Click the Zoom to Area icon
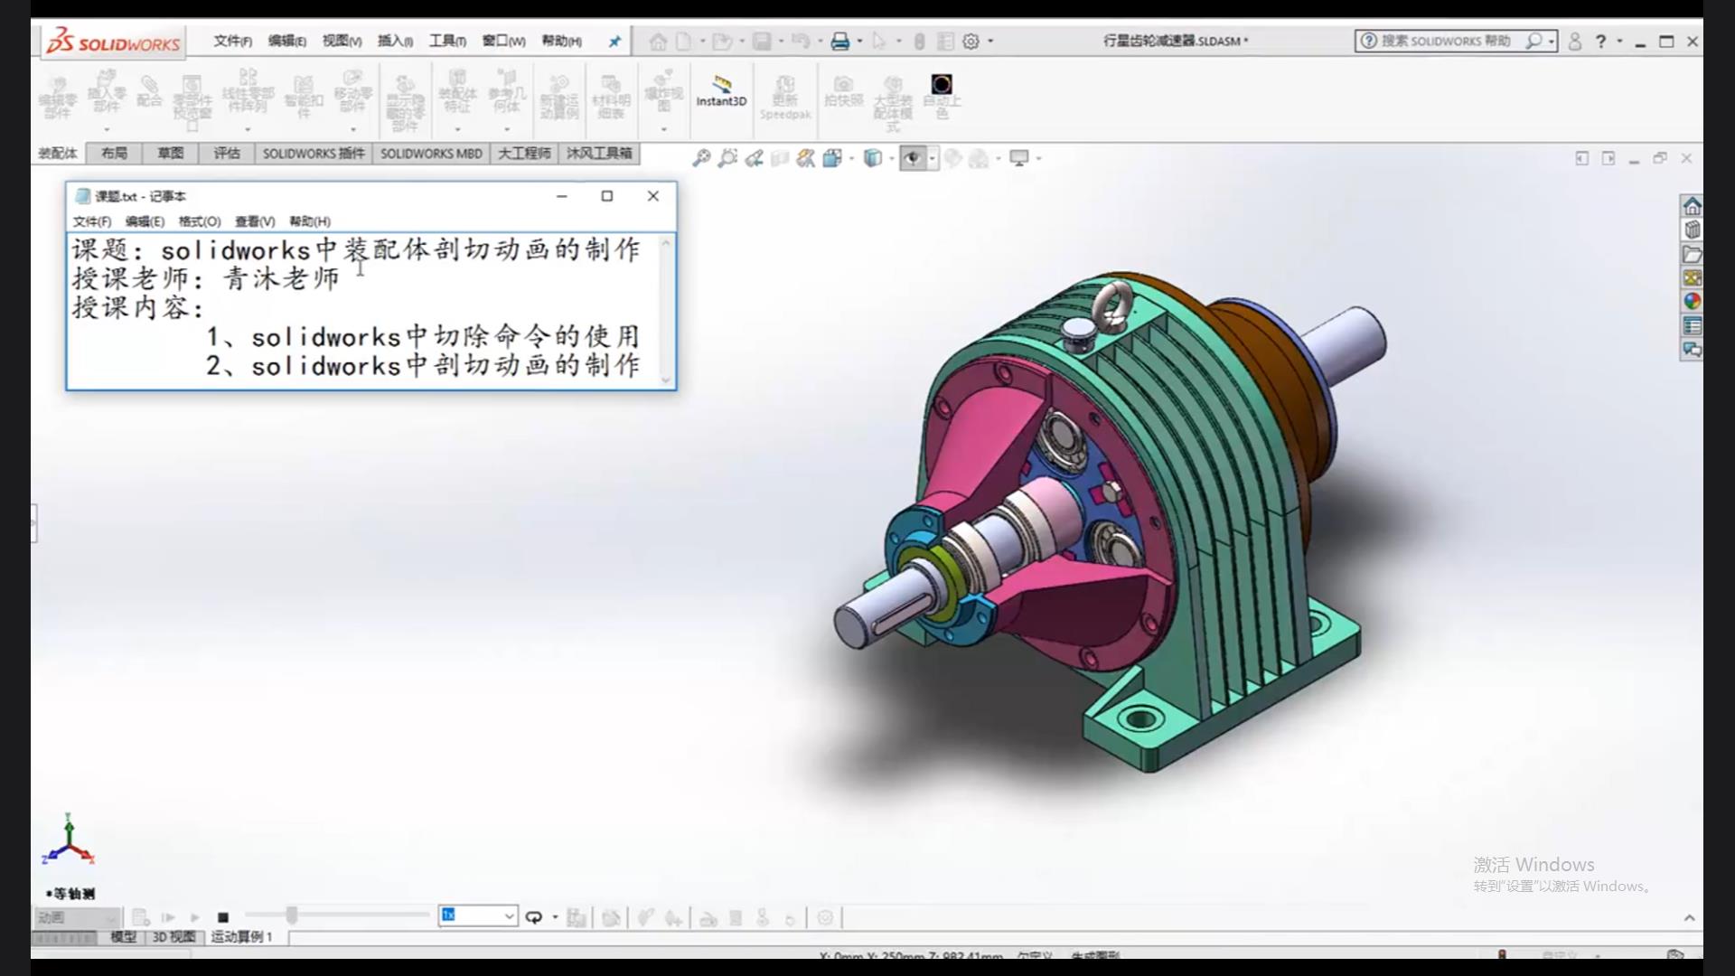Image resolution: width=1735 pixels, height=976 pixels. click(727, 158)
